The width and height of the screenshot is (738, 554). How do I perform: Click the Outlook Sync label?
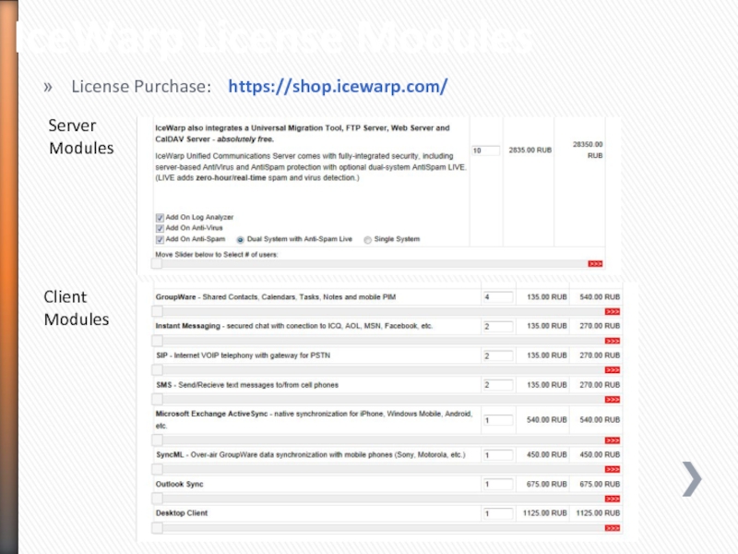click(x=179, y=484)
